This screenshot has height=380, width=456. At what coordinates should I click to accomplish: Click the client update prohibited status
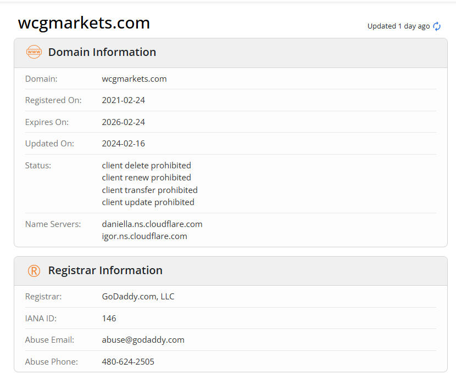(148, 202)
